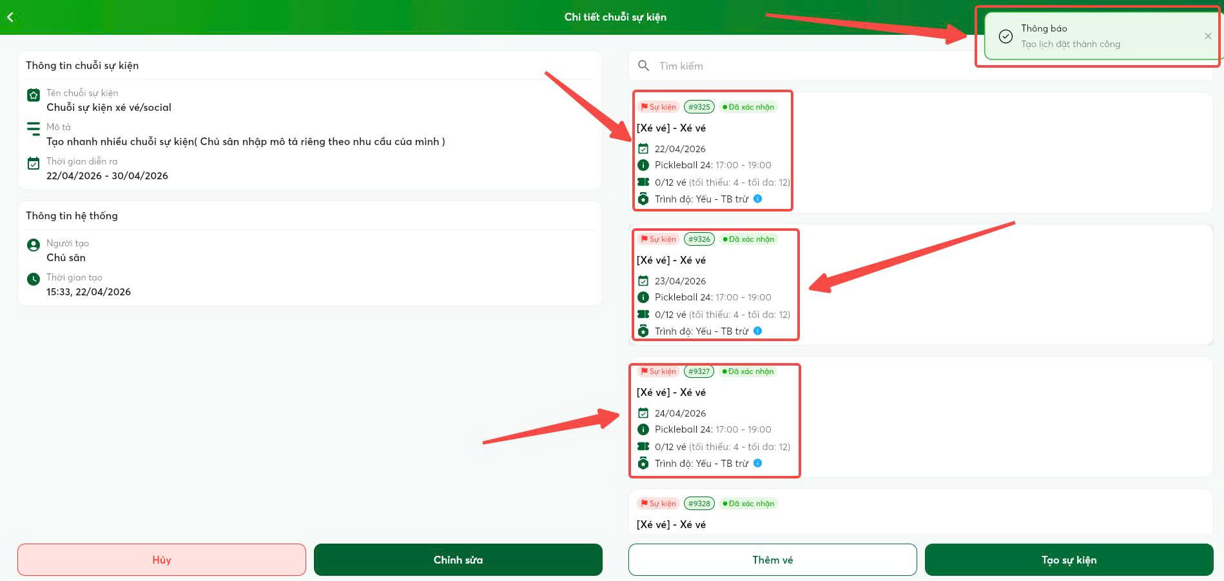Click the 'Tạo lịch đặt thành công' notification message
The image size is (1224, 581).
[x=1071, y=44]
